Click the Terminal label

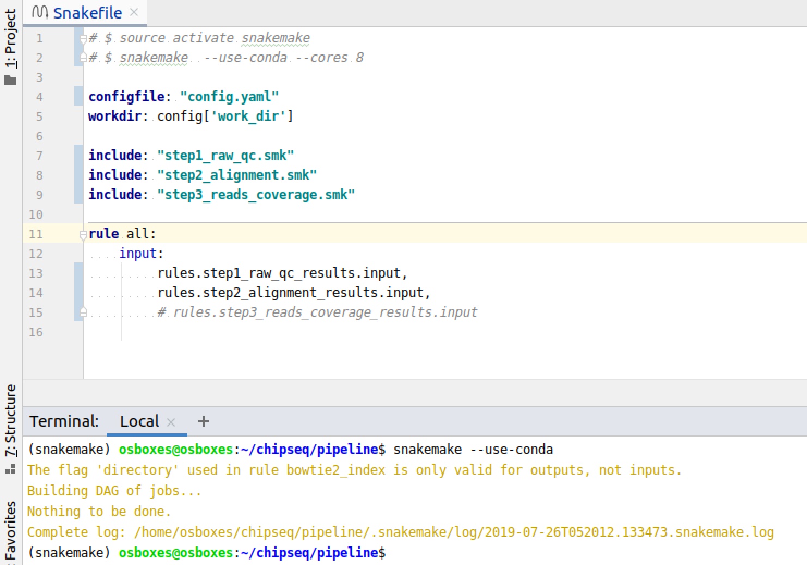pyautogui.click(x=63, y=421)
